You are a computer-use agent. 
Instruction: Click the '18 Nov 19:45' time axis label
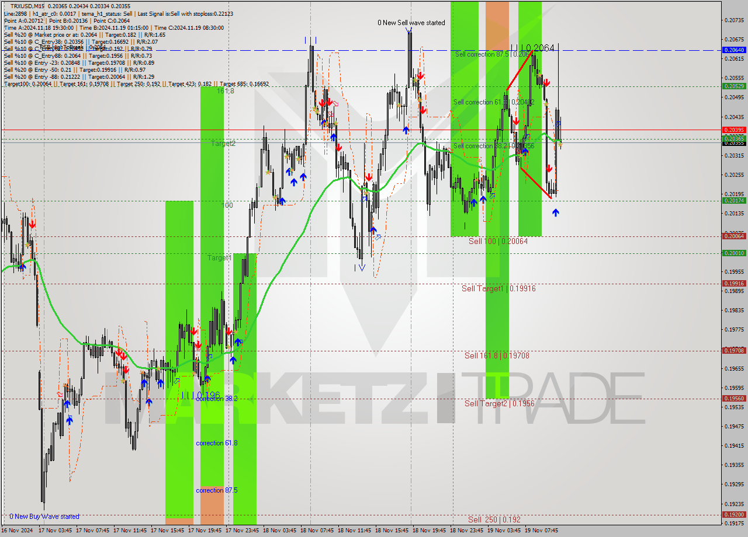coord(430,531)
